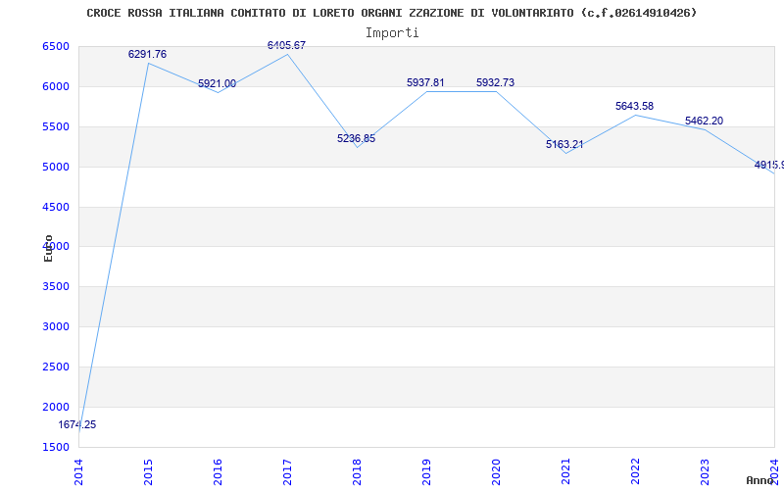Screen dimensions: 784x490
Task: Click data label 1674.25
Action: [x=77, y=425]
